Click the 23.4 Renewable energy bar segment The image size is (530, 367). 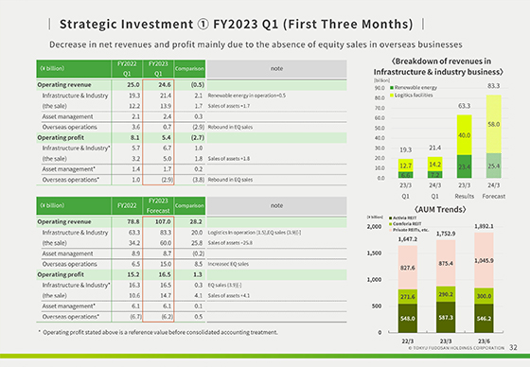[464, 166]
